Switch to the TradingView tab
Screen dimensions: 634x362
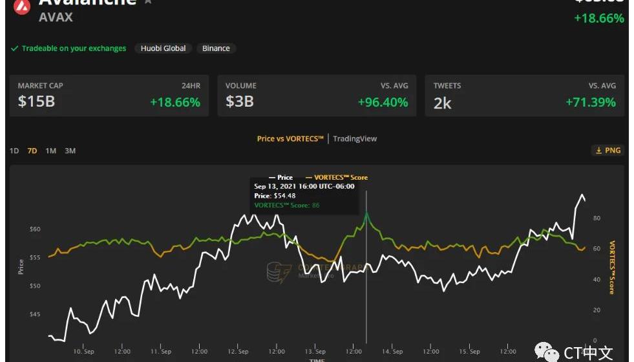pyautogui.click(x=355, y=138)
